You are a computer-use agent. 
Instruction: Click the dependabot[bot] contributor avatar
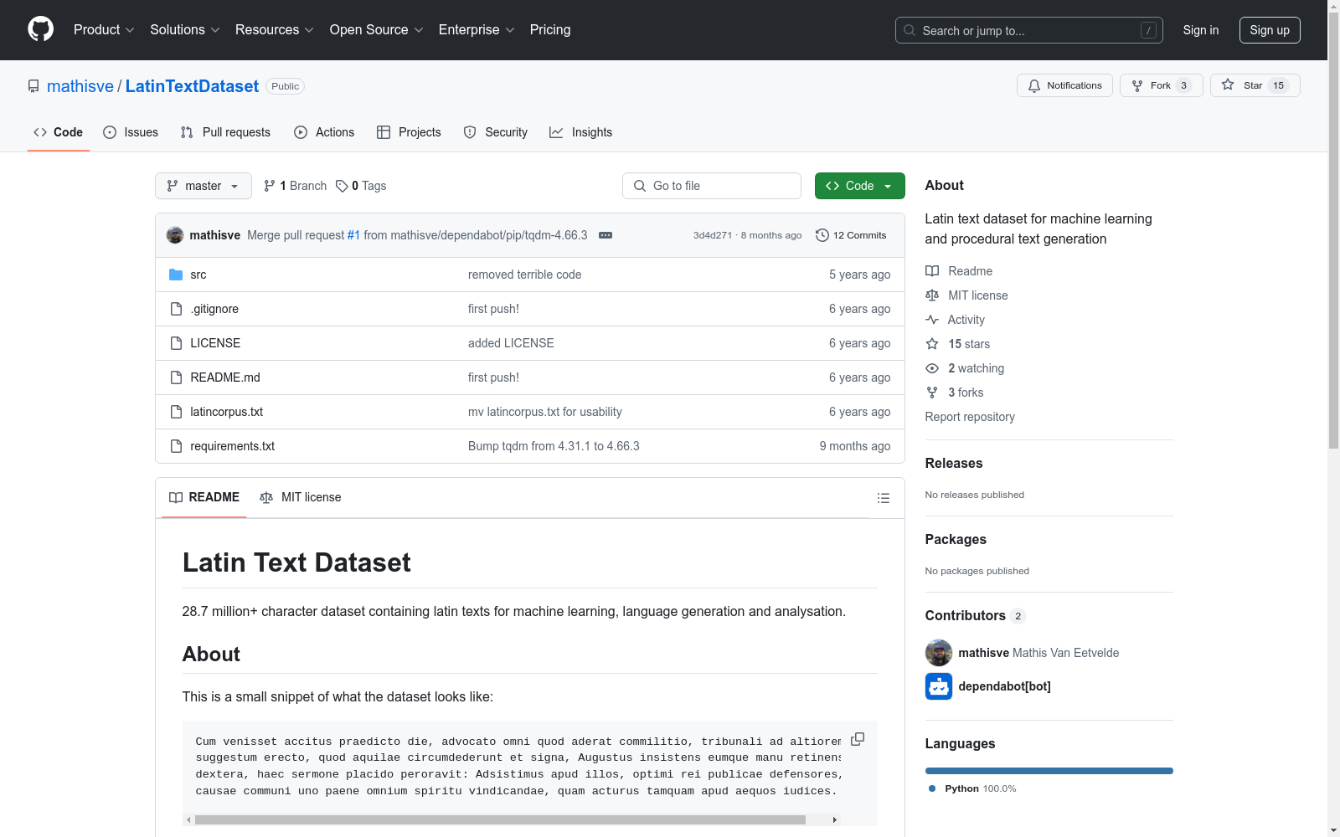[x=939, y=686]
